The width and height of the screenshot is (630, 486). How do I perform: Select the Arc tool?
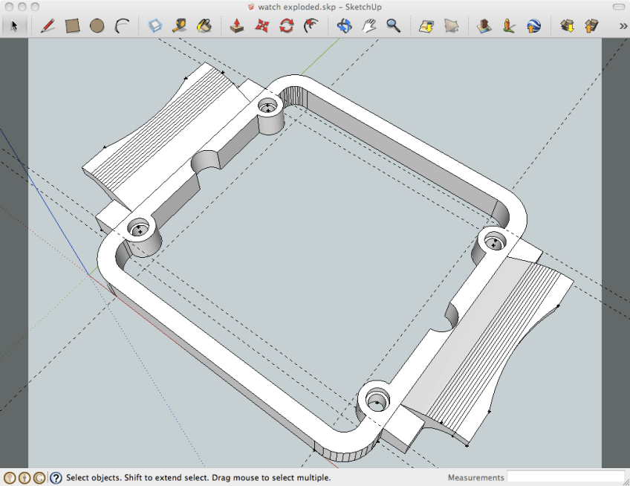point(122,25)
